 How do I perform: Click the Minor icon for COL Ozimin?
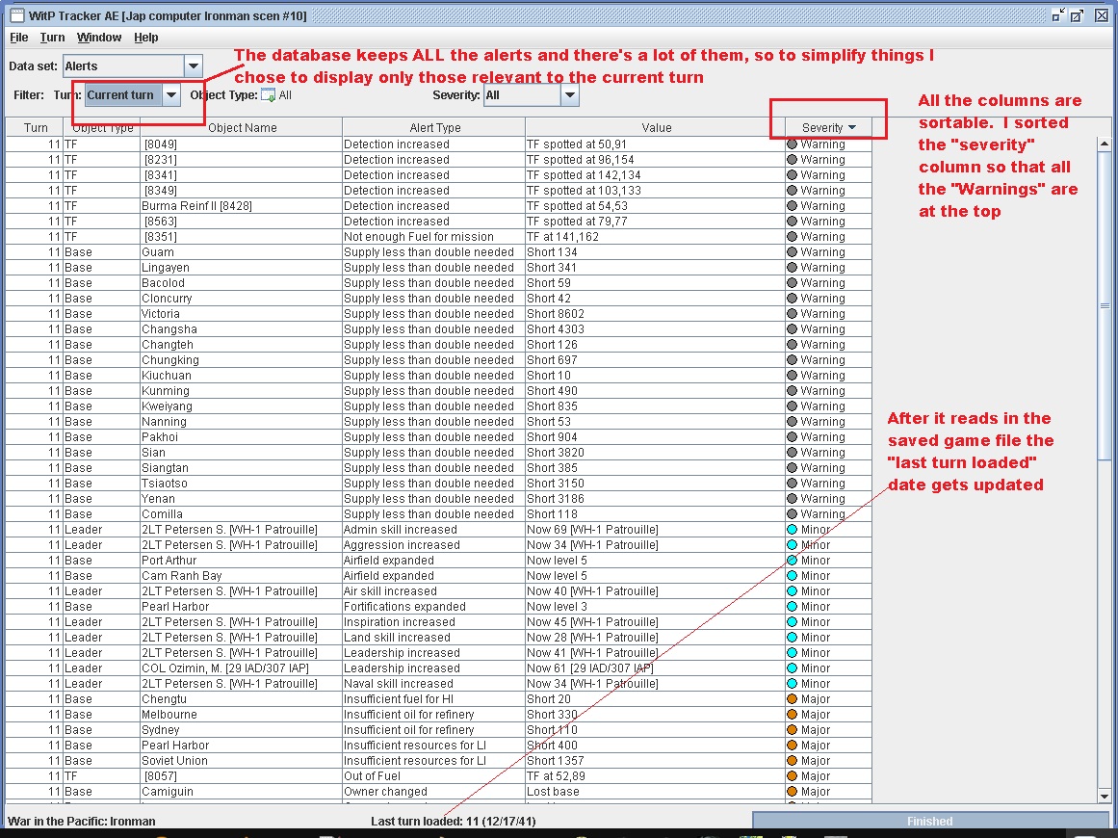[x=792, y=668]
